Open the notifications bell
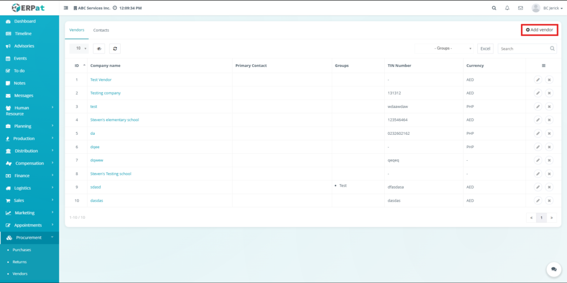 [507, 8]
